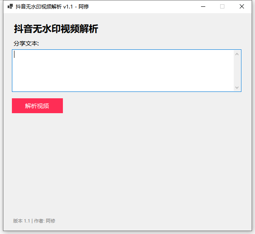
Task: Click the 解析视频 button
Action: coord(37,106)
